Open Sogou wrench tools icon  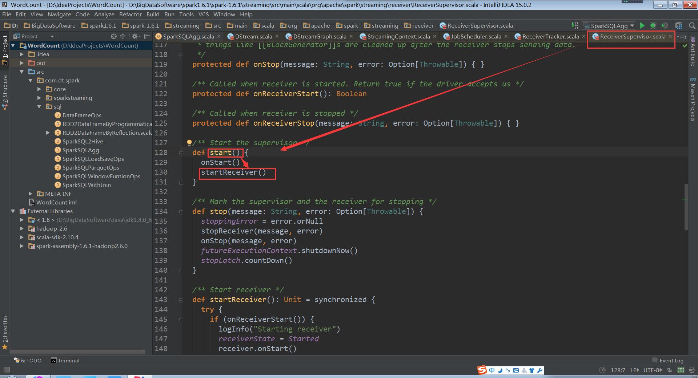(x=540, y=370)
